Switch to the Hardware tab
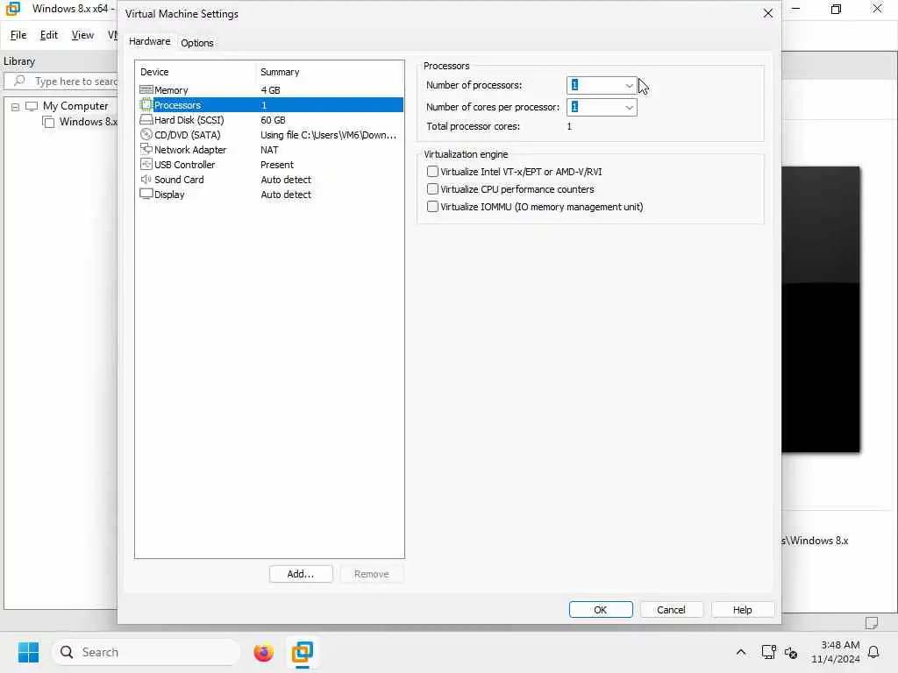Screen dimensions: 898x673 149,41
